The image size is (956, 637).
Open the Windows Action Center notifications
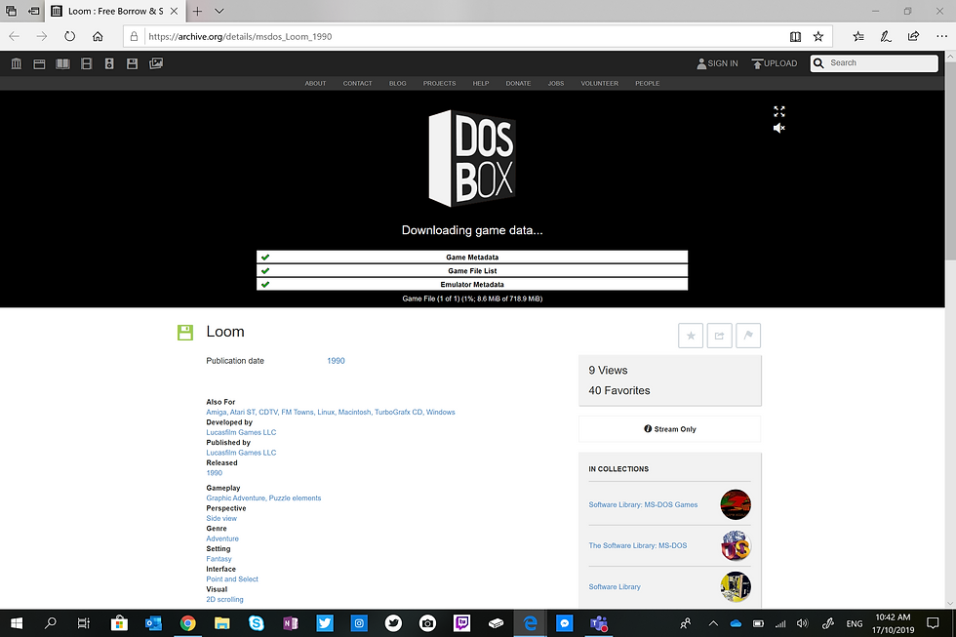(933, 623)
